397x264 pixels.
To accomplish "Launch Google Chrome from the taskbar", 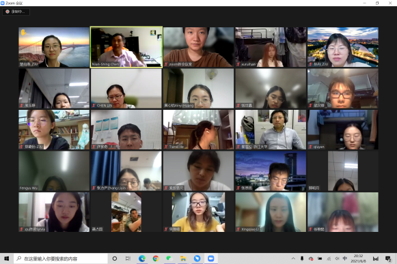I will [156, 259].
